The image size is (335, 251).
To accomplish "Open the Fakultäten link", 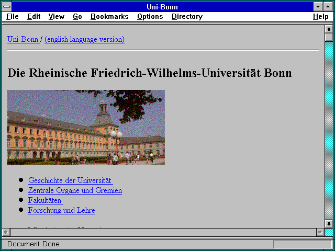I will (x=45, y=200).
